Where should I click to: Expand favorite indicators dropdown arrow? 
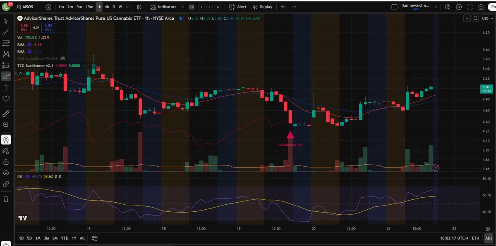[x=182, y=7]
